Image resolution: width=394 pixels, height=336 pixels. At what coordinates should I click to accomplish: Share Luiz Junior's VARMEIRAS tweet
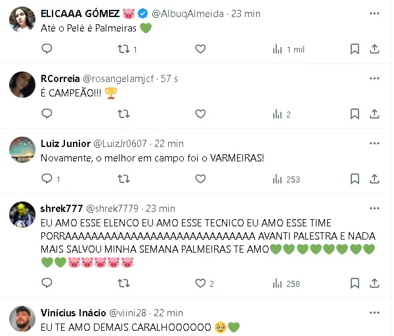[x=374, y=179]
